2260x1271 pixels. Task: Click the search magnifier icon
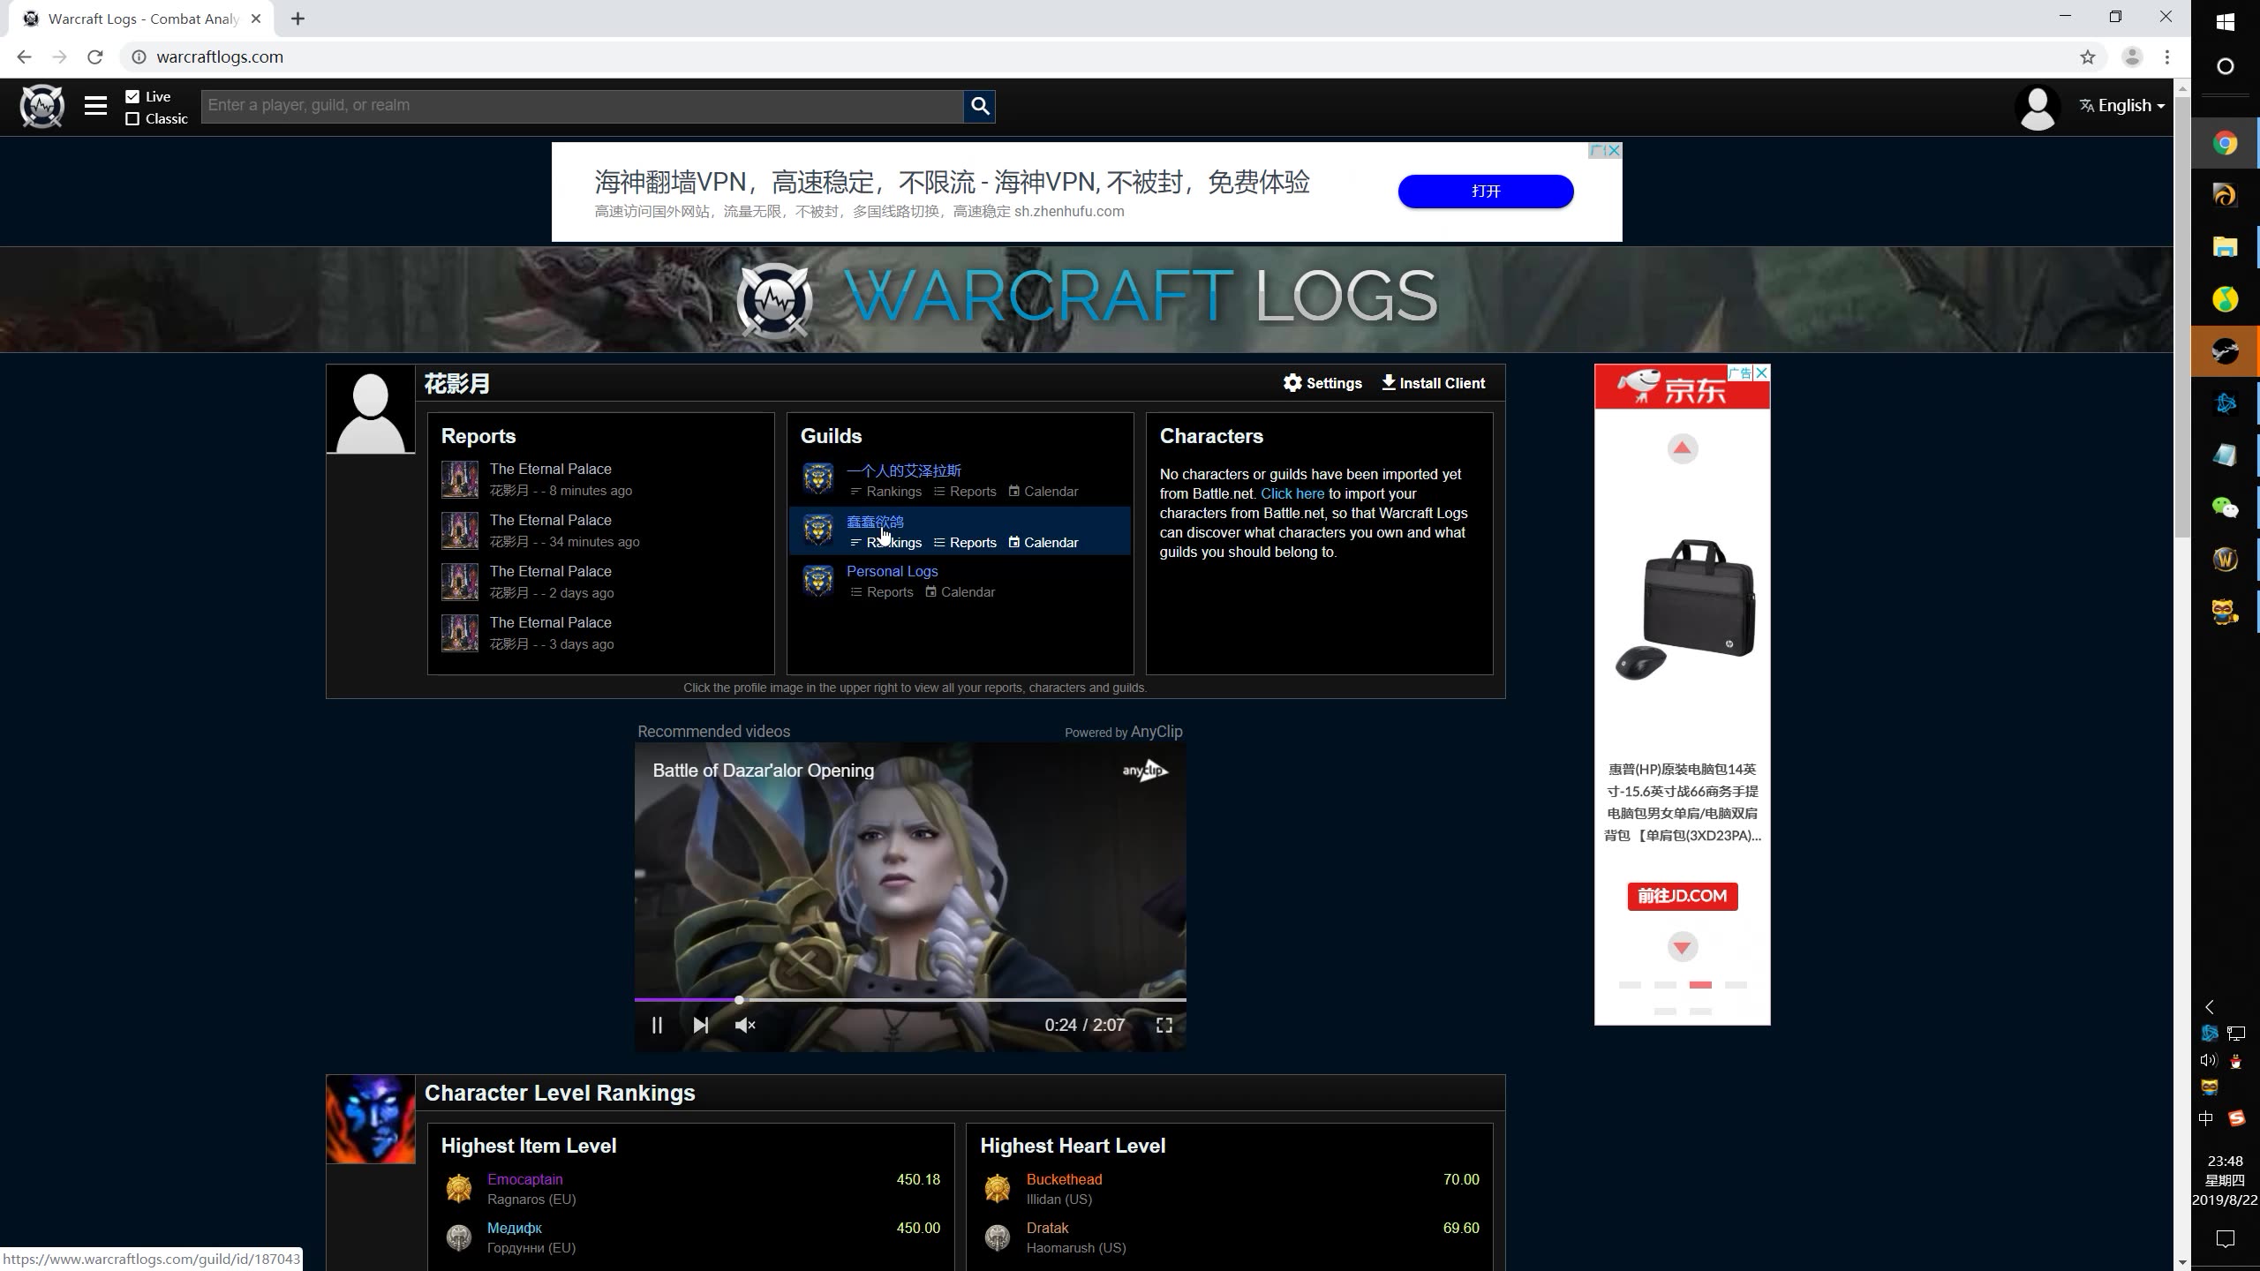coord(981,104)
